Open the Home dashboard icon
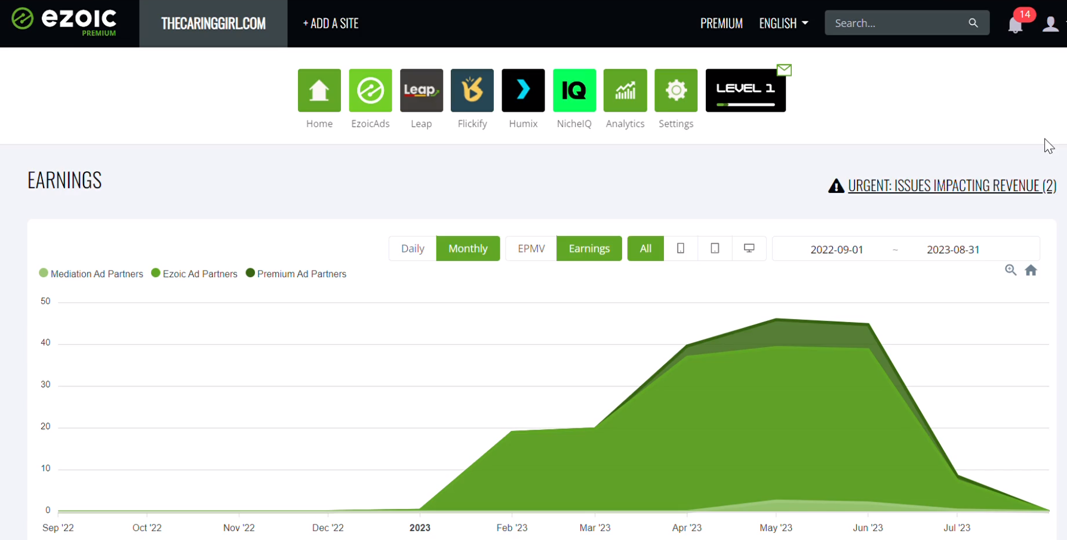Image resolution: width=1067 pixels, height=540 pixels. tap(319, 90)
